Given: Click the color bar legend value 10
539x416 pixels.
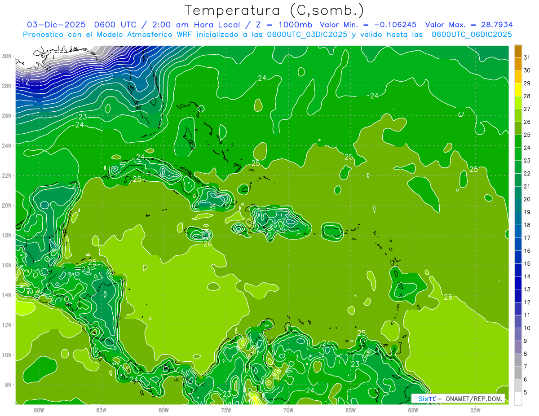Looking at the screenshot, I should [x=527, y=328].
